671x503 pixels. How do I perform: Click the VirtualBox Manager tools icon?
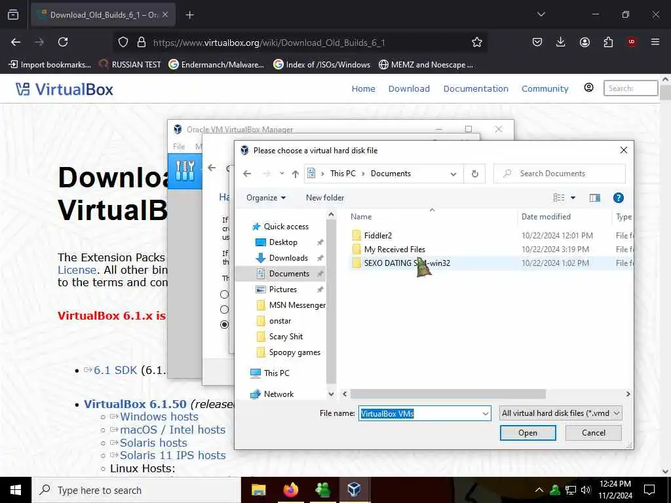185,171
